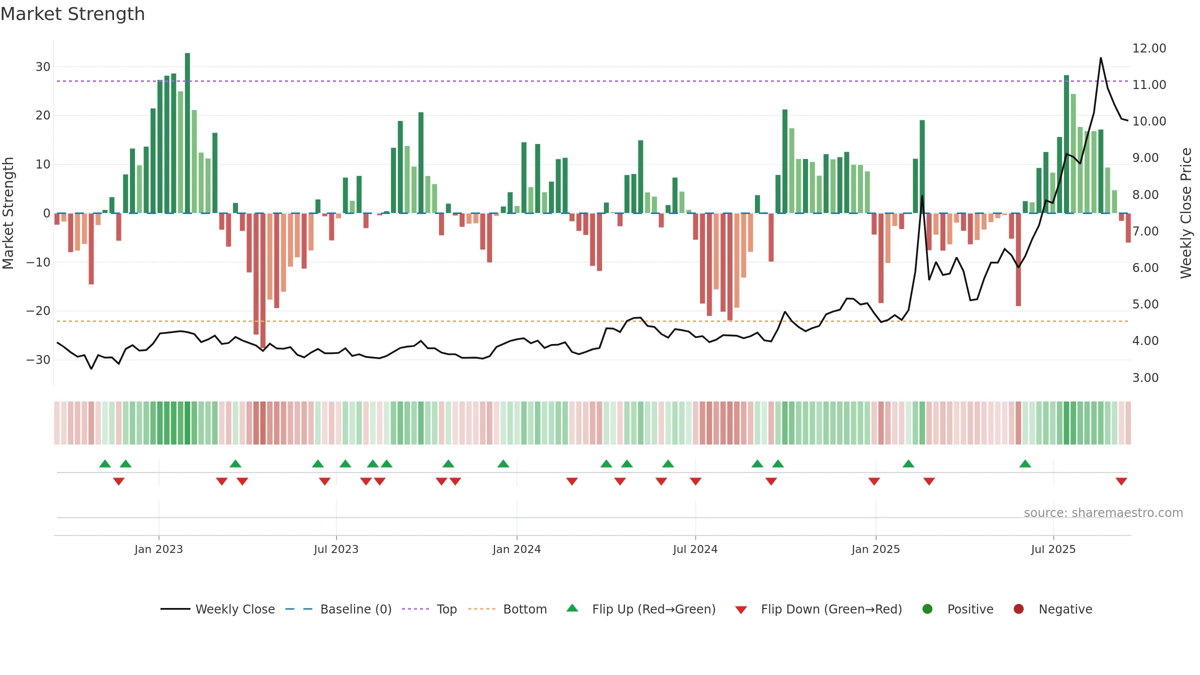
Task: Click the green triangle icon in the legend
Action: [572, 608]
